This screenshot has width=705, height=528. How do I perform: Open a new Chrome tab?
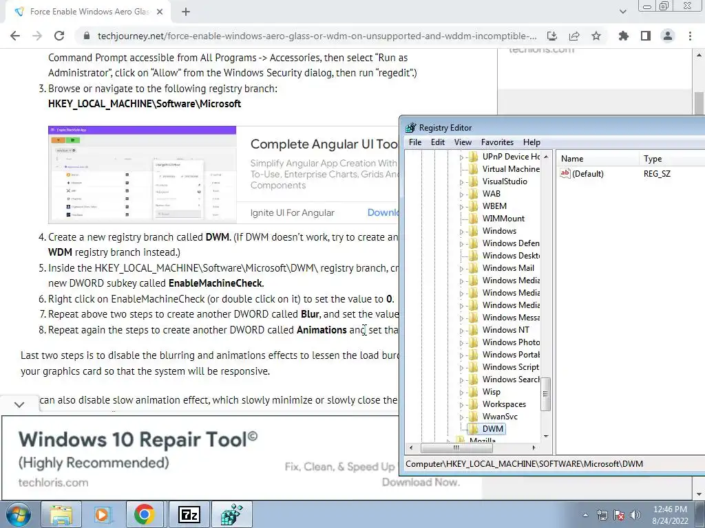click(x=186, y=12)
